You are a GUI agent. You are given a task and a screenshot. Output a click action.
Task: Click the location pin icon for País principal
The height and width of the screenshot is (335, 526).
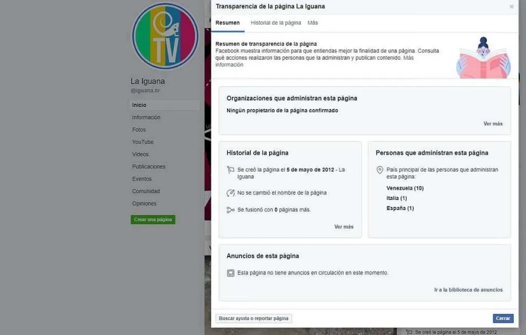pos(380,170)
